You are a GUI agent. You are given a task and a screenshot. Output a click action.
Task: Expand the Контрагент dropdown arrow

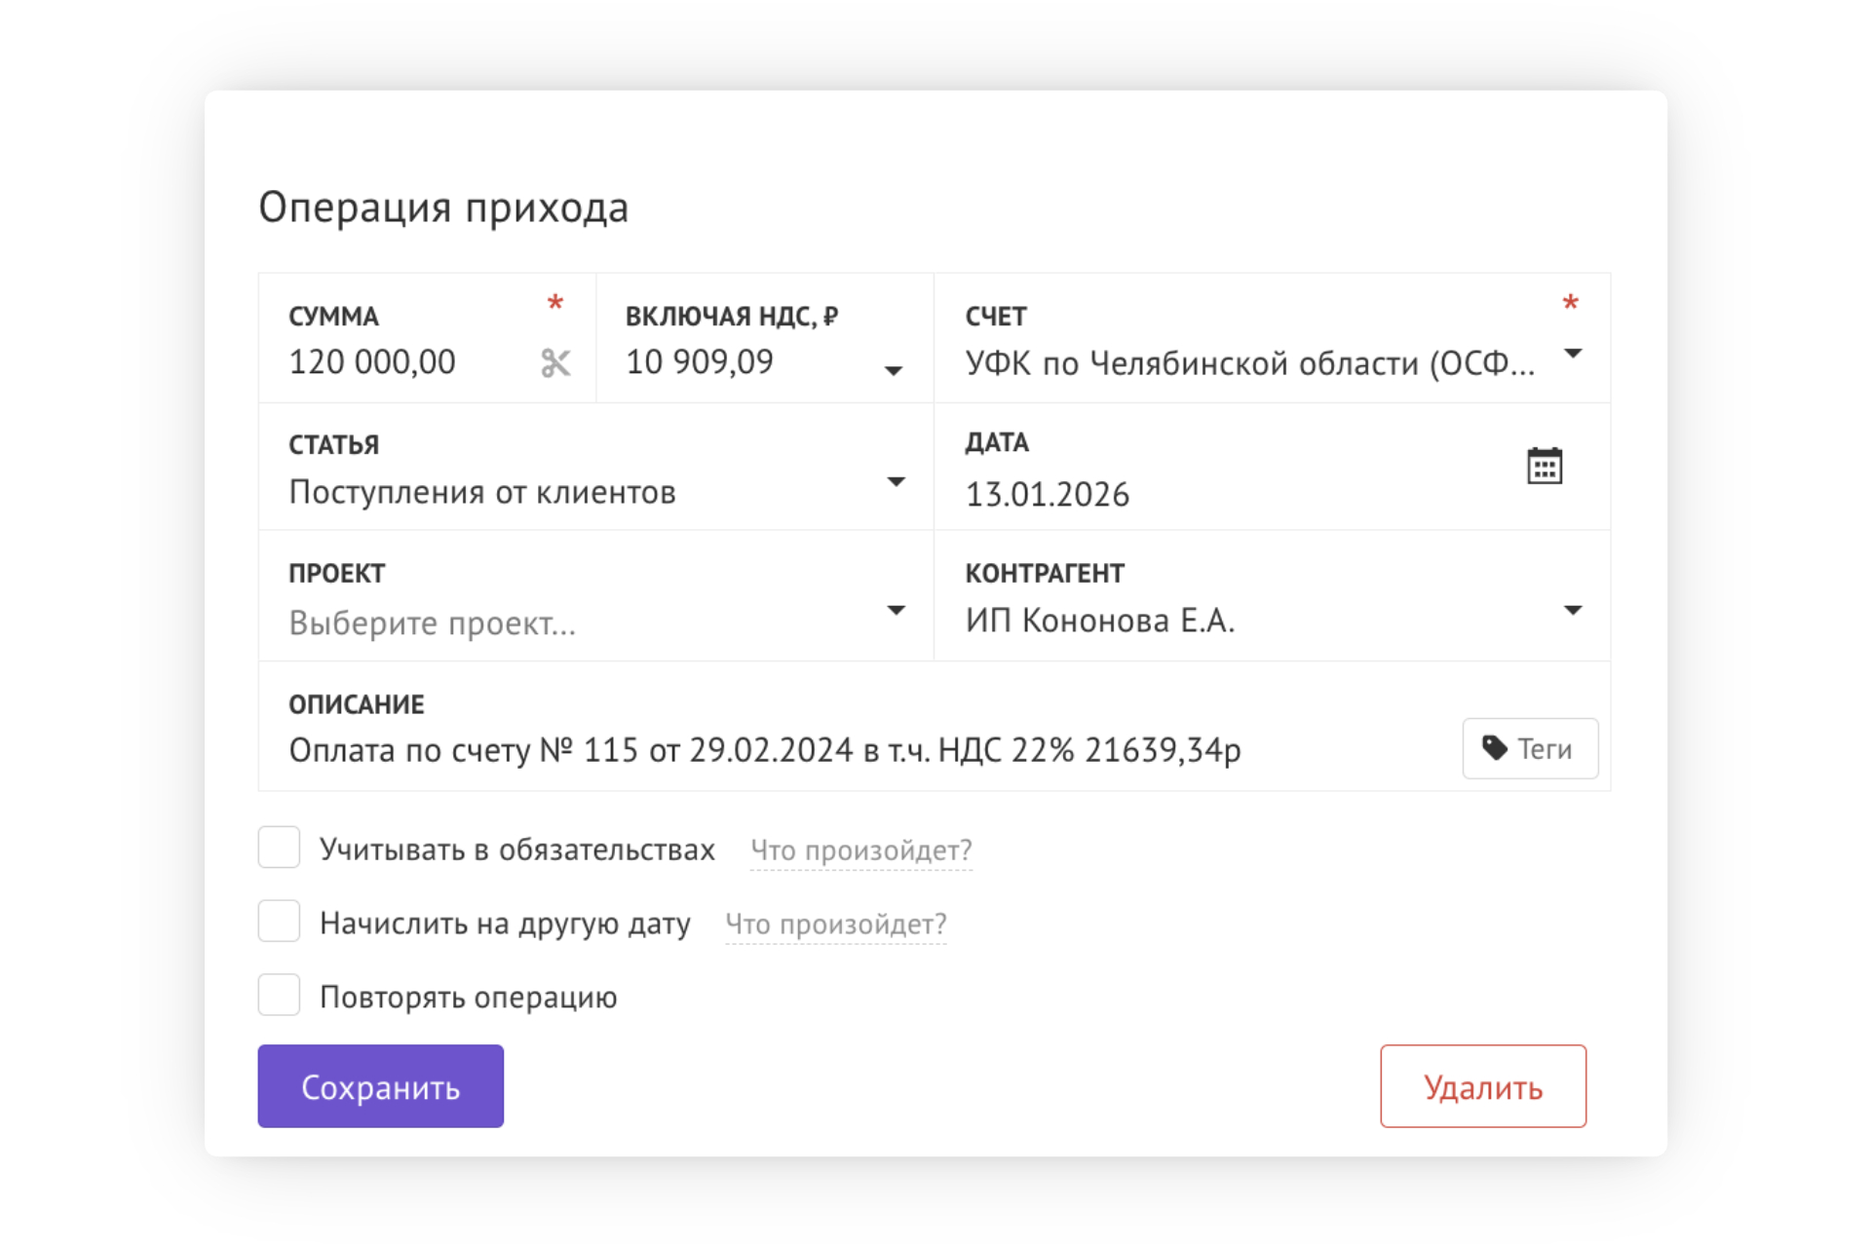(x=1572, y=611)
